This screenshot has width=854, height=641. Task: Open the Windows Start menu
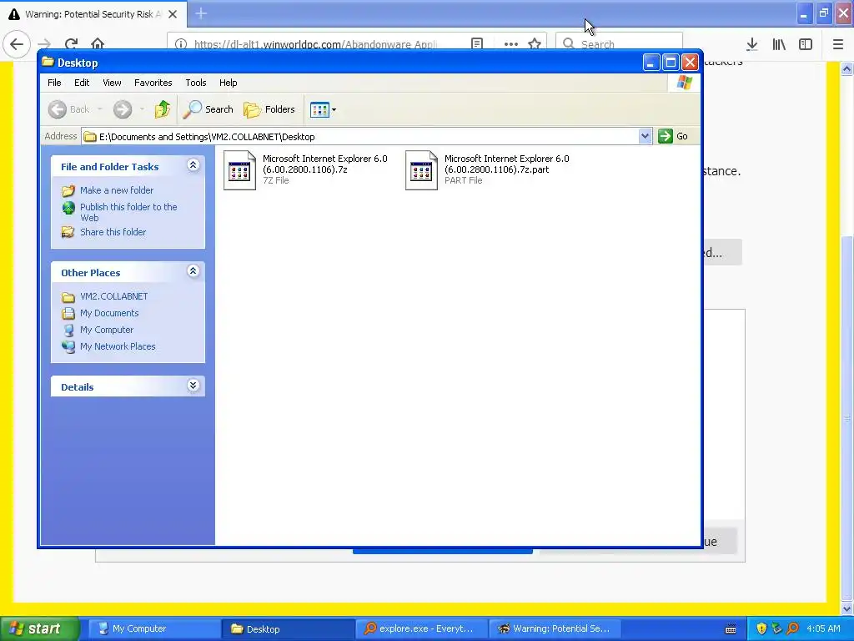pos(40,629)
